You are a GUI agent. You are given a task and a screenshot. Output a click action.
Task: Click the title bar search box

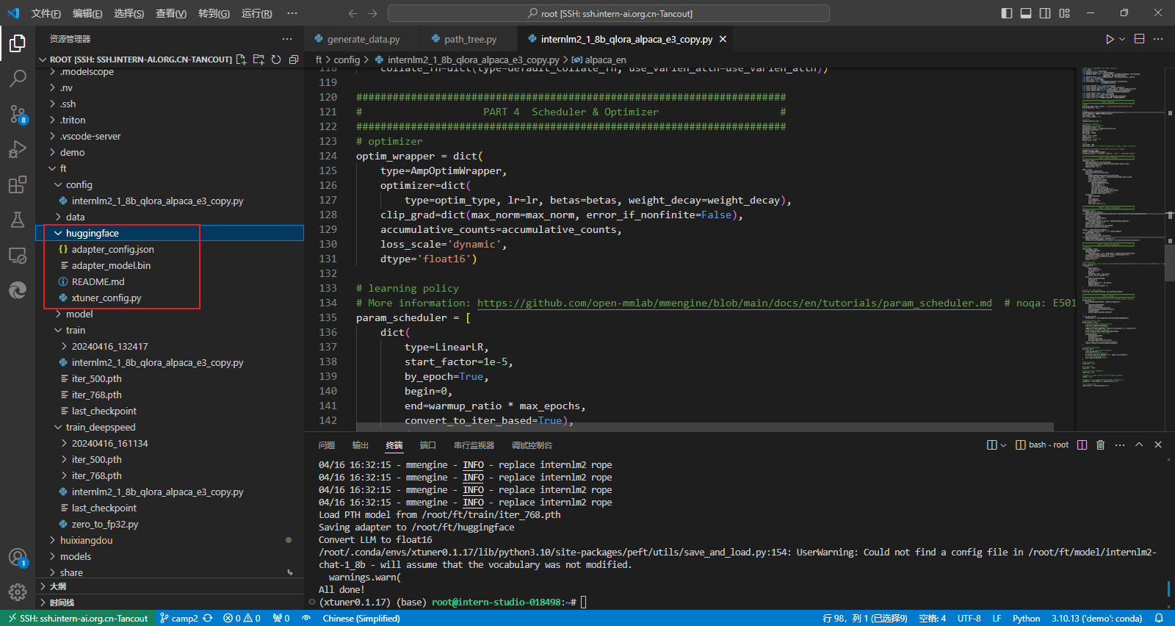coord(609,13)
